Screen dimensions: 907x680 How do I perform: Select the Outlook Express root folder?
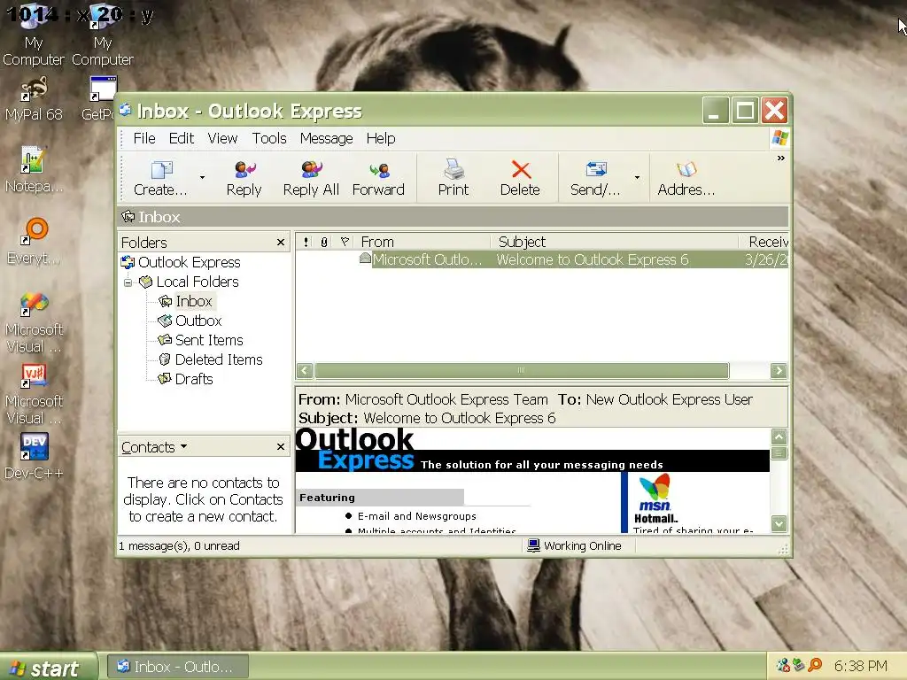click(x=181, y=262)
